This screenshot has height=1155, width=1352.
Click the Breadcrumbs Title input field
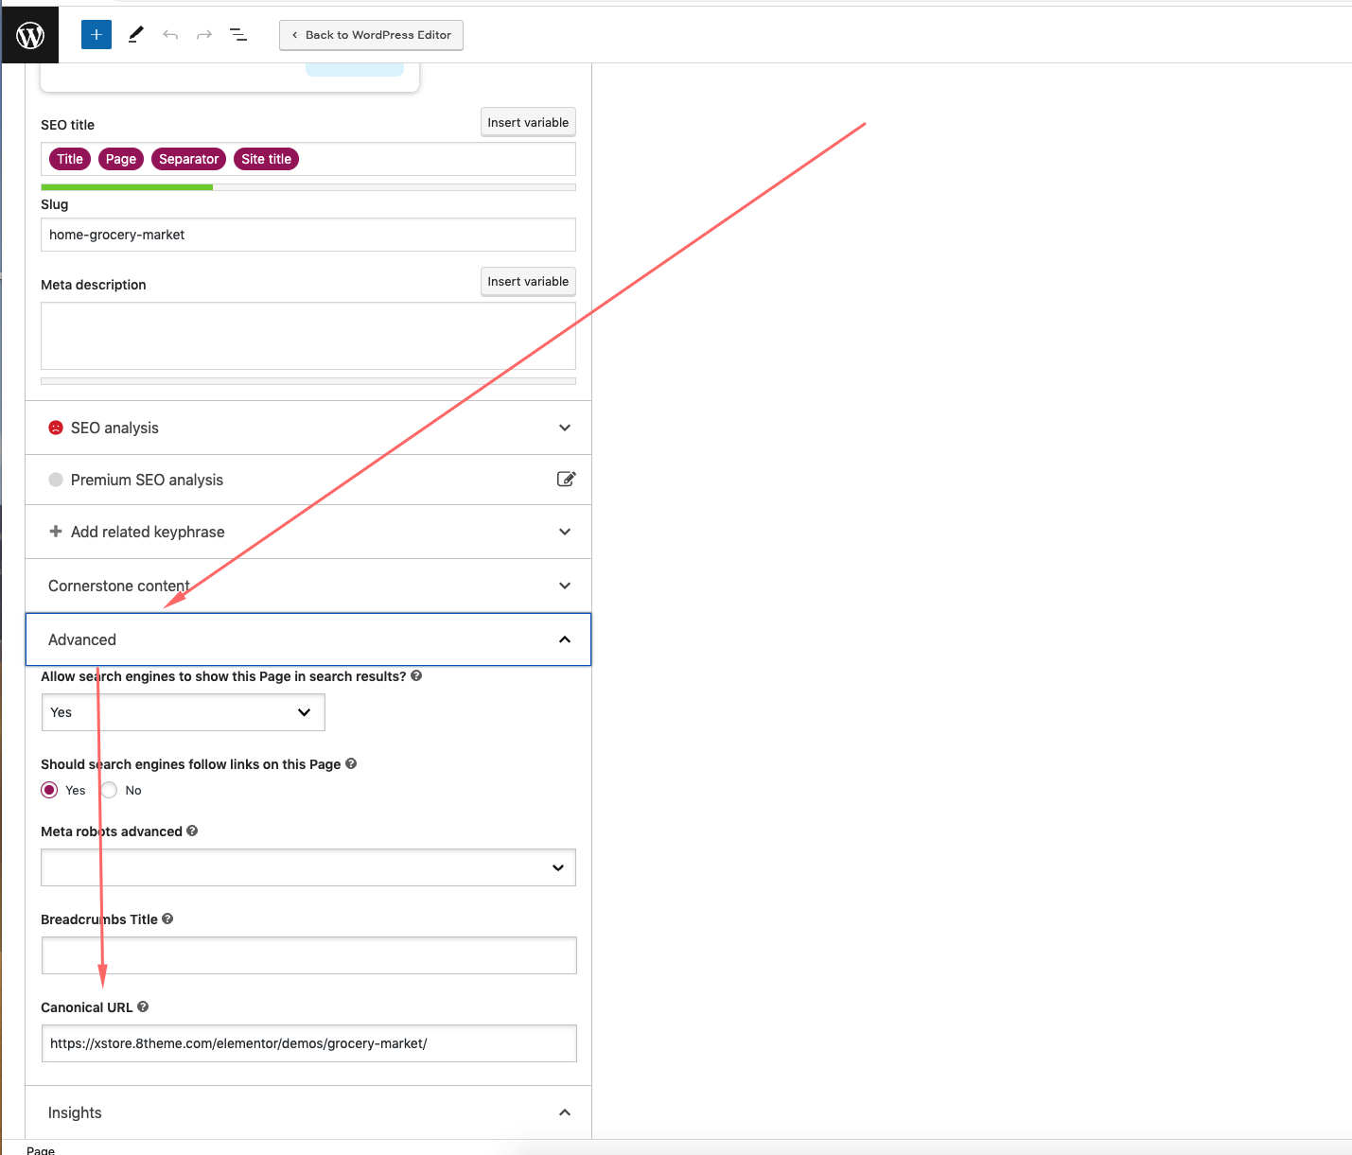click(308, 955)
